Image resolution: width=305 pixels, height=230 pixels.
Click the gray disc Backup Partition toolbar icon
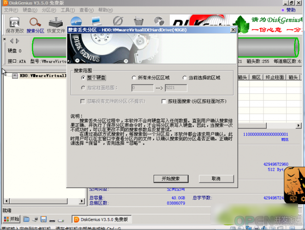[159, 21]
